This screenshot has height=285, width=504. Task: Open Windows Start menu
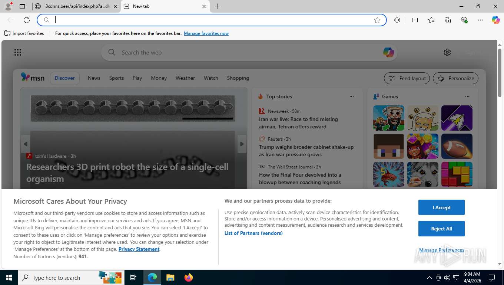[9, 278]
